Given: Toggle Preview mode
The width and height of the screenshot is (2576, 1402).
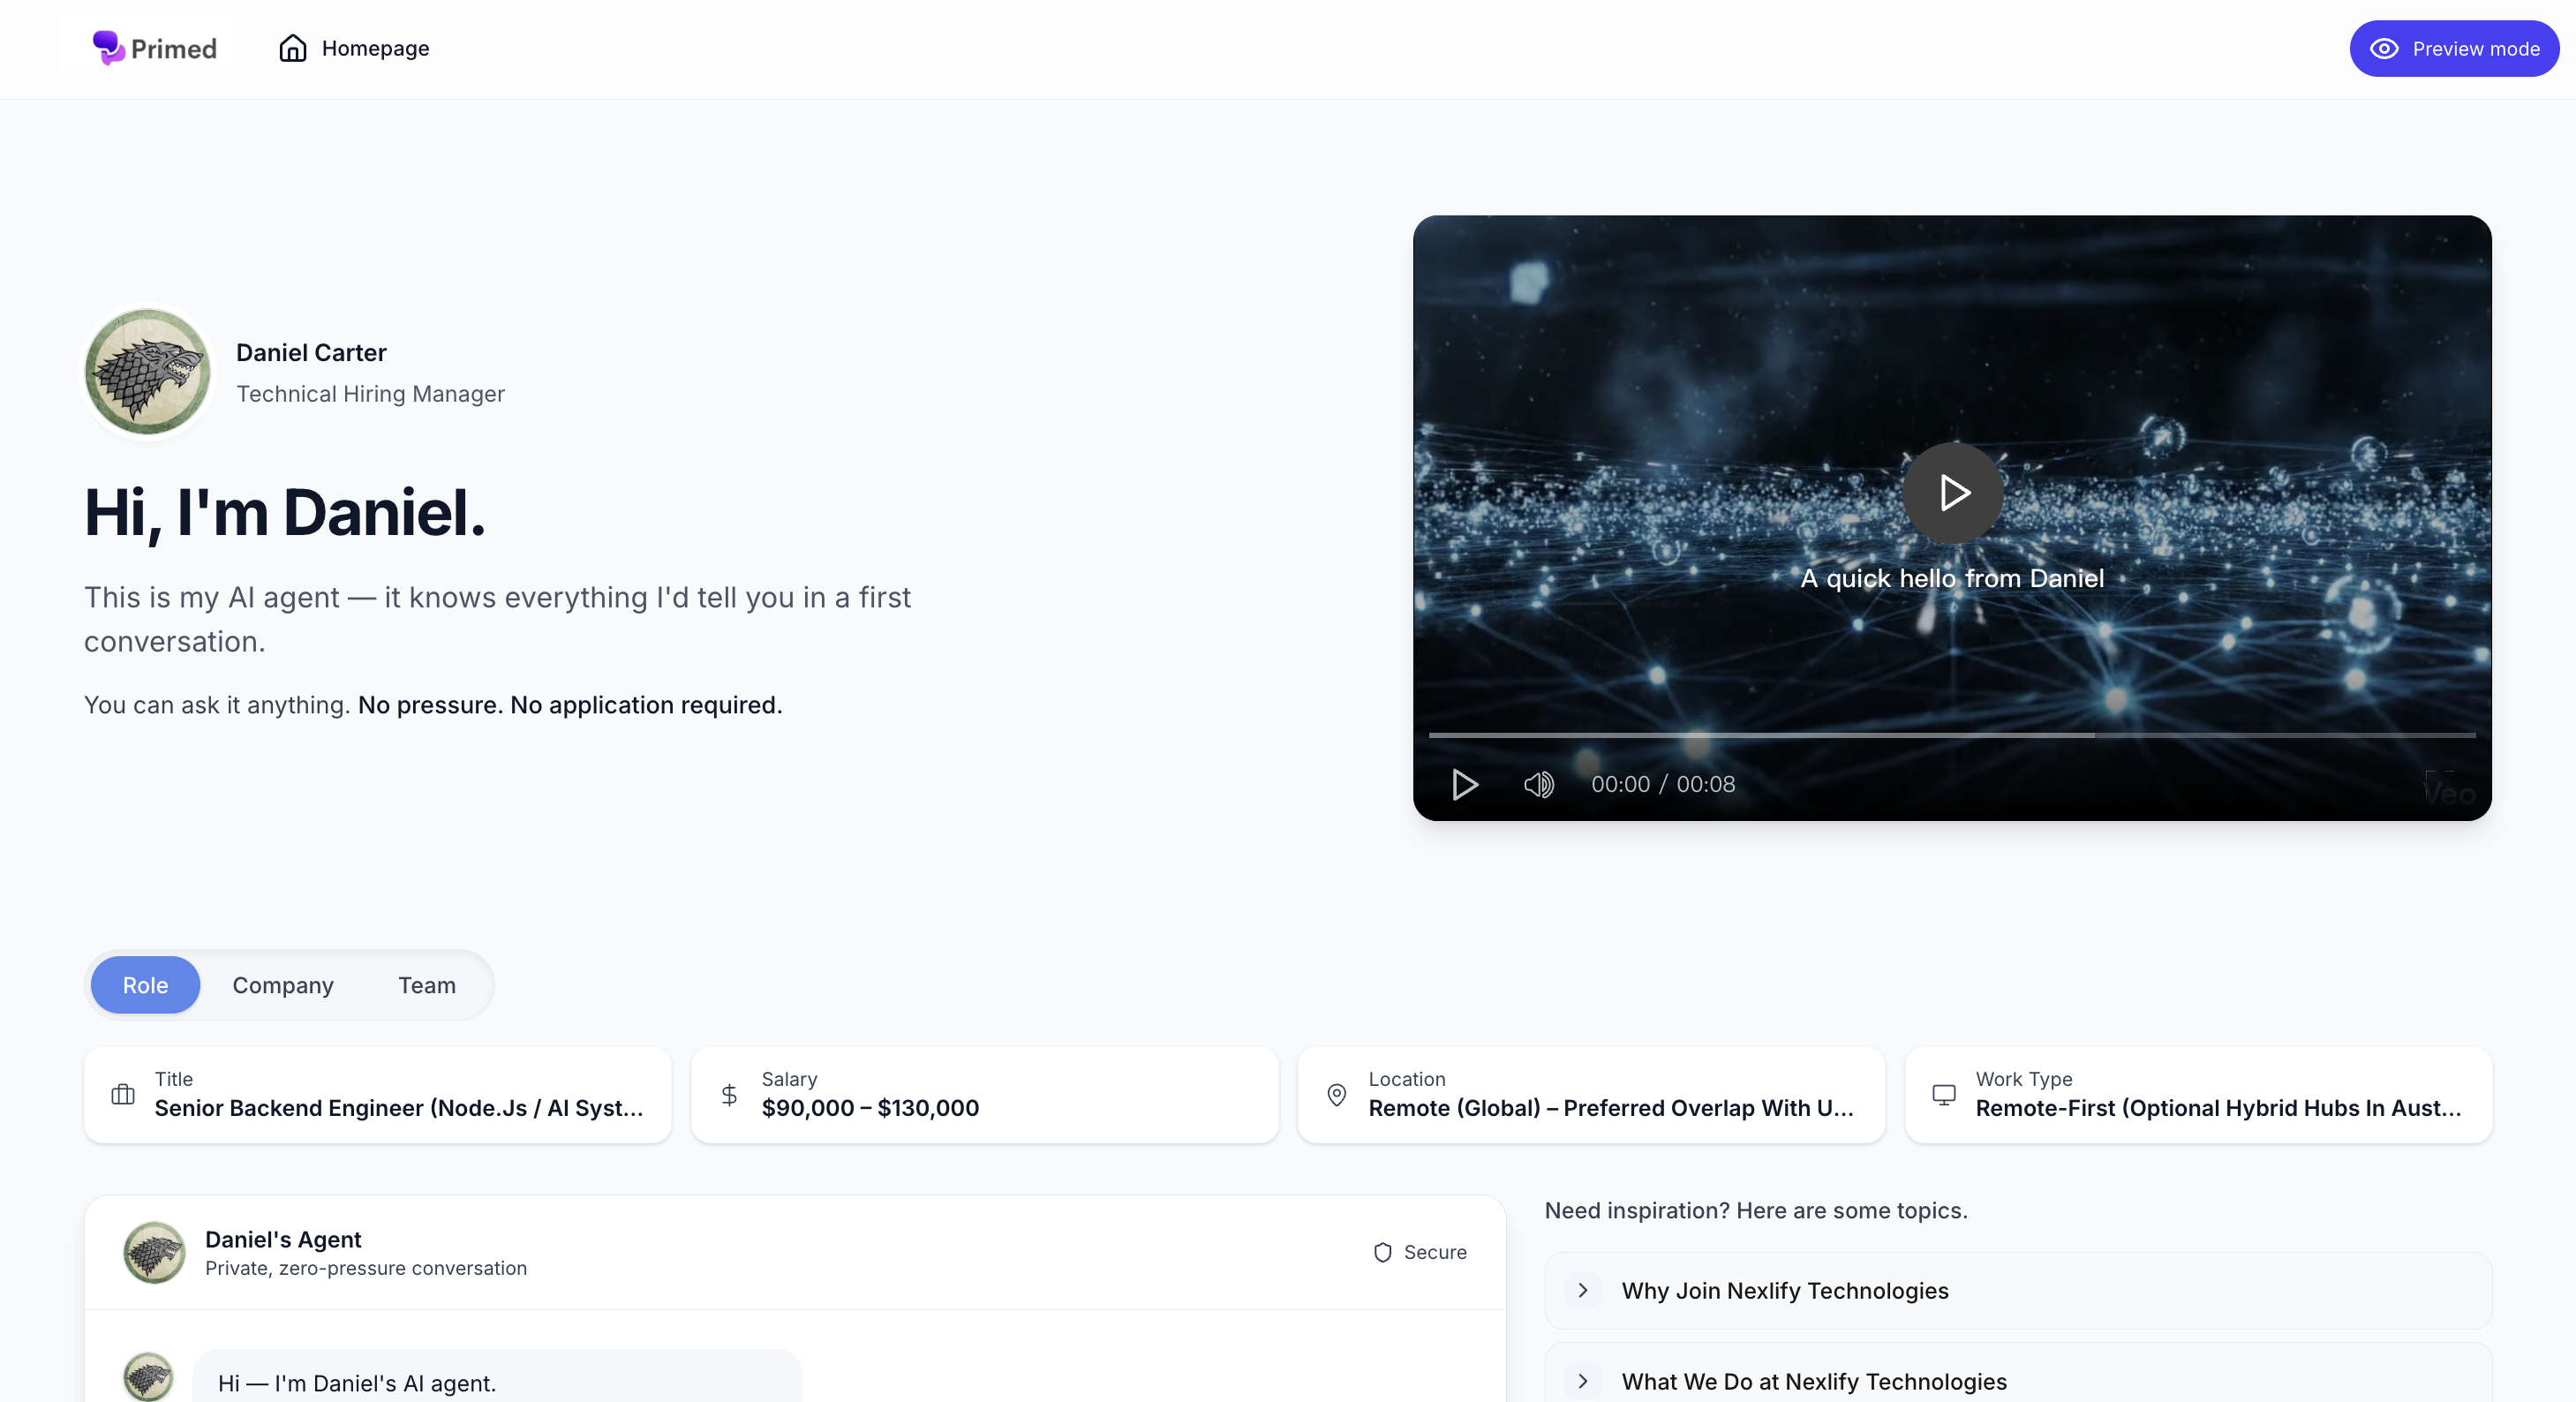Looking at the screenshot, I should coord(2454,49).
